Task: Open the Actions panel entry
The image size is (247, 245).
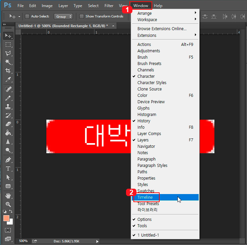Action: pyautogui.click(x=165, y=45)
